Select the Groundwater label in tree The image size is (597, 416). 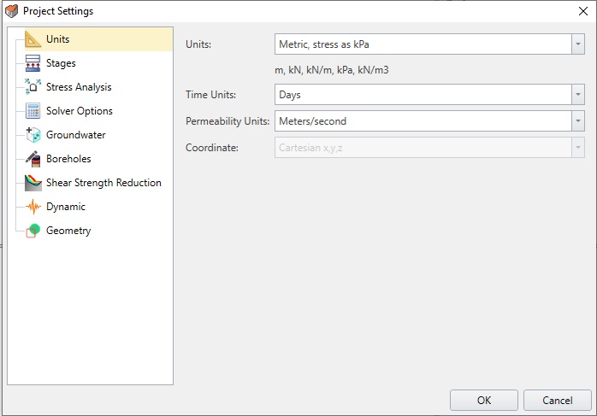point(76,135)
